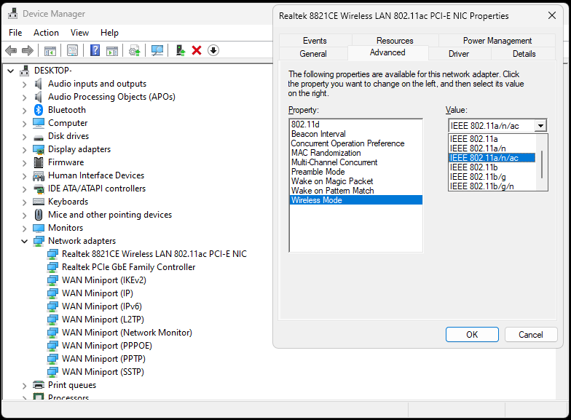This screenshot has width=571, height=420.
Task: Collapse the Network adapters category
Action: coord(25,241)
